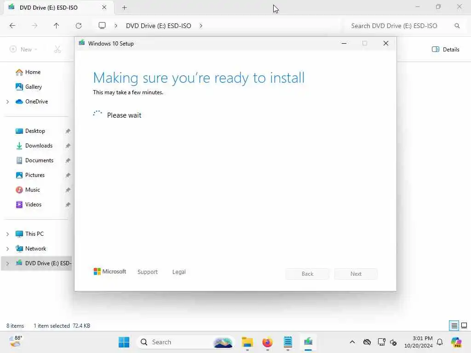Open the New dropdown in Explorer toolbar
The image size is (471, 353).
tap(23, 50)
